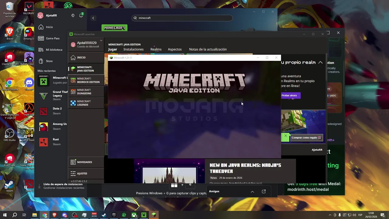The height and width of the screenshot is (219, 389).
Task: Open File Explorer from taskbar
Action: tap(35, 215)
